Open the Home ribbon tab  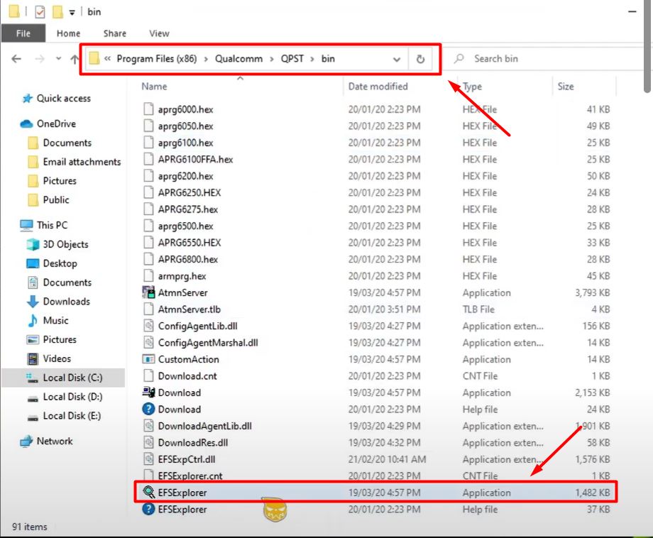coord(68,33)
